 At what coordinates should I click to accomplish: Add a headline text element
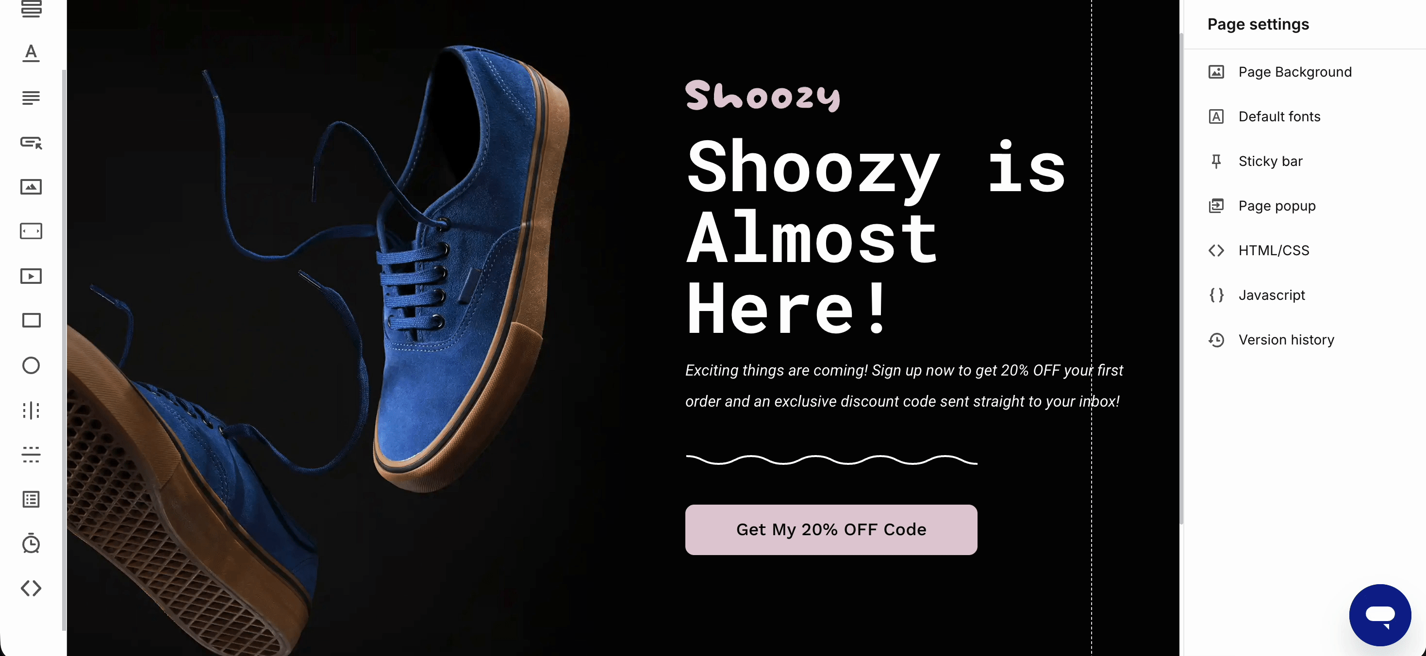point(31,53)
